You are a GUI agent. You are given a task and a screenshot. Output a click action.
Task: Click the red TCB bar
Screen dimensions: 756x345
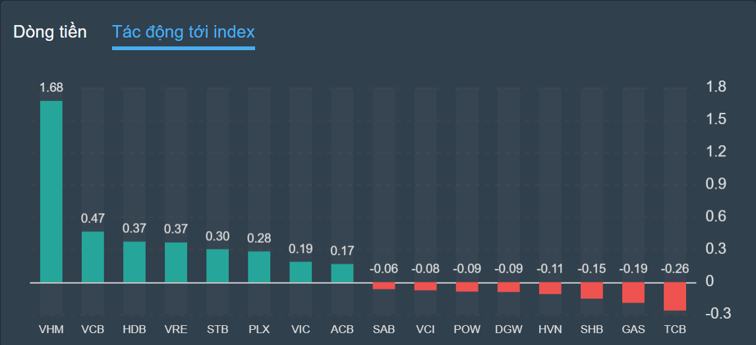(675, 296)
